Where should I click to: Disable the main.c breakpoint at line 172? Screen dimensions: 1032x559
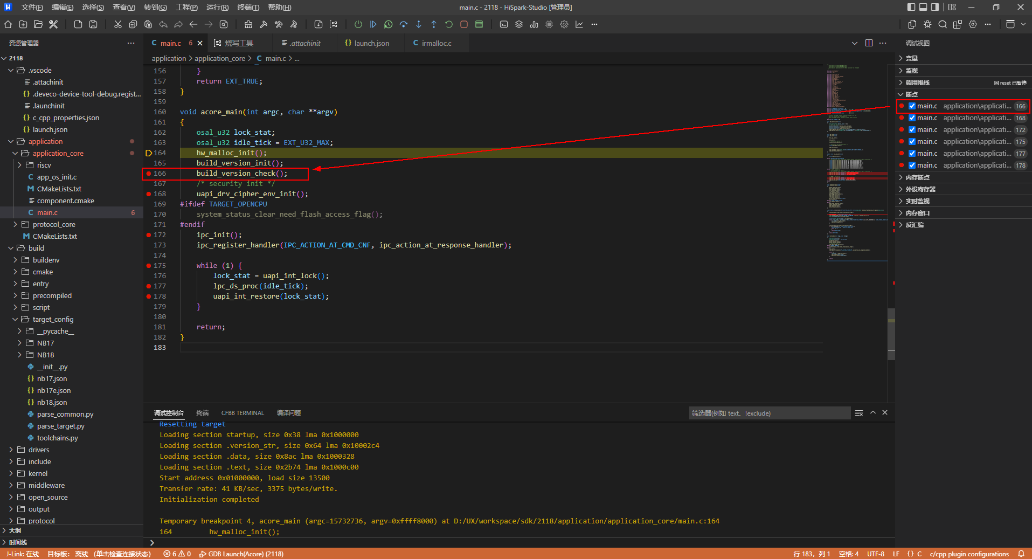[x=912, y=130]
